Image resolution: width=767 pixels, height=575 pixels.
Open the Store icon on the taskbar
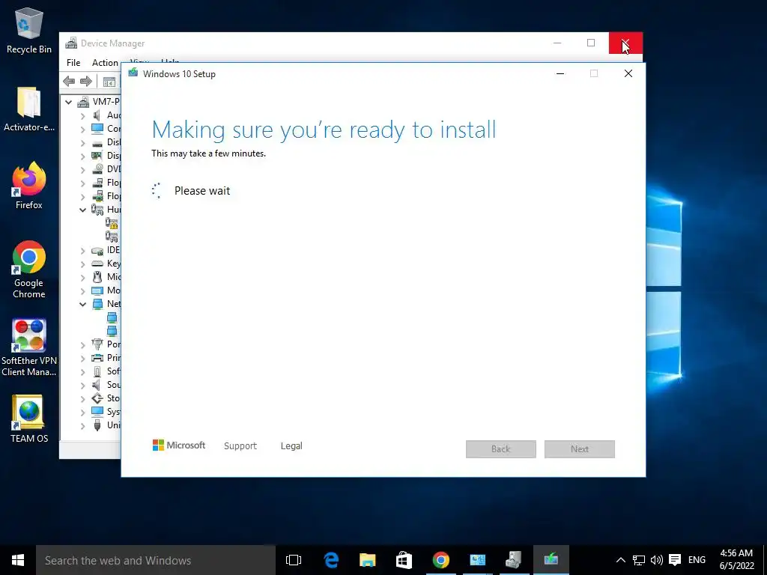(x=404, y=560)
